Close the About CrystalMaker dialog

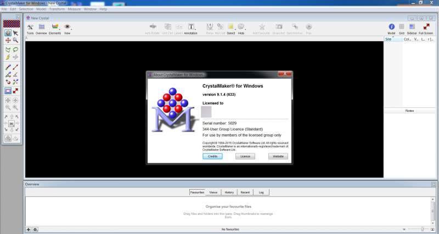285,74
